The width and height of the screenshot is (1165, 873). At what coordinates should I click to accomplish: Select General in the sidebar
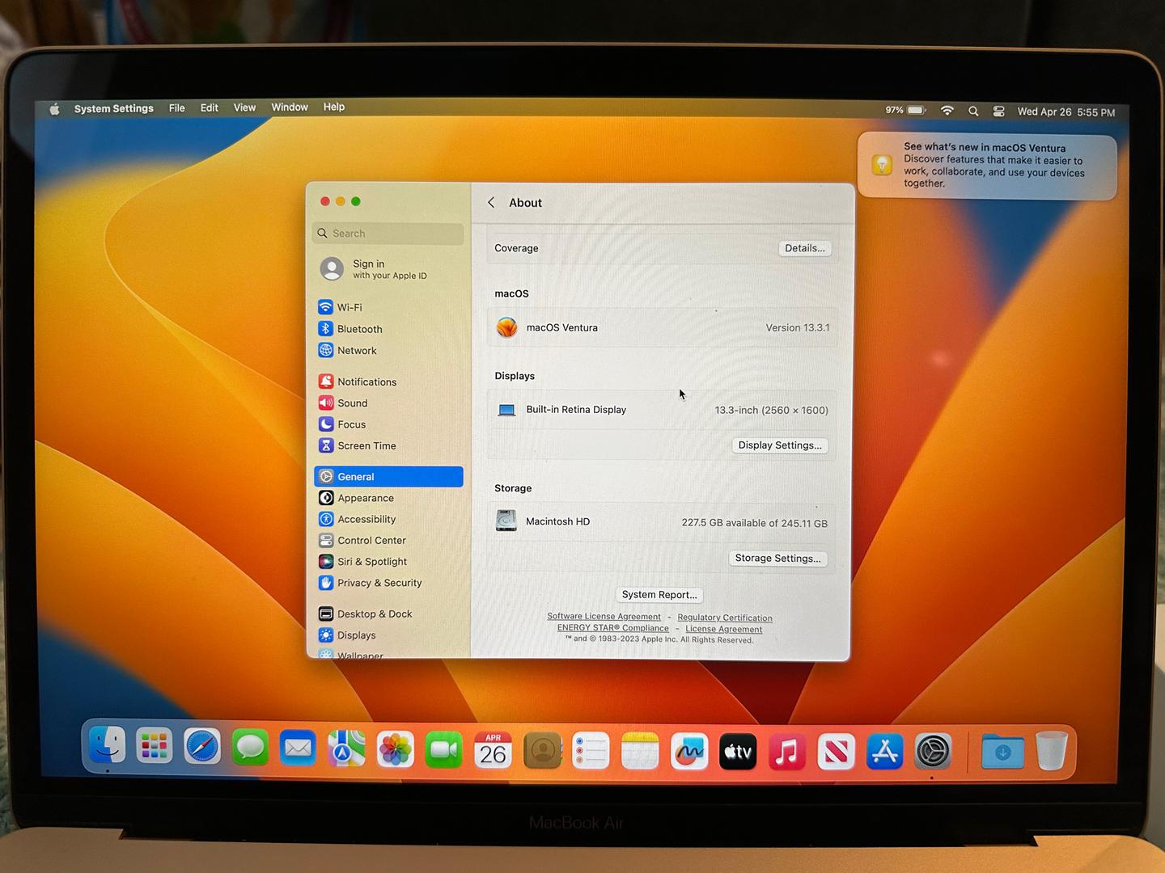(x=388, y=477)
